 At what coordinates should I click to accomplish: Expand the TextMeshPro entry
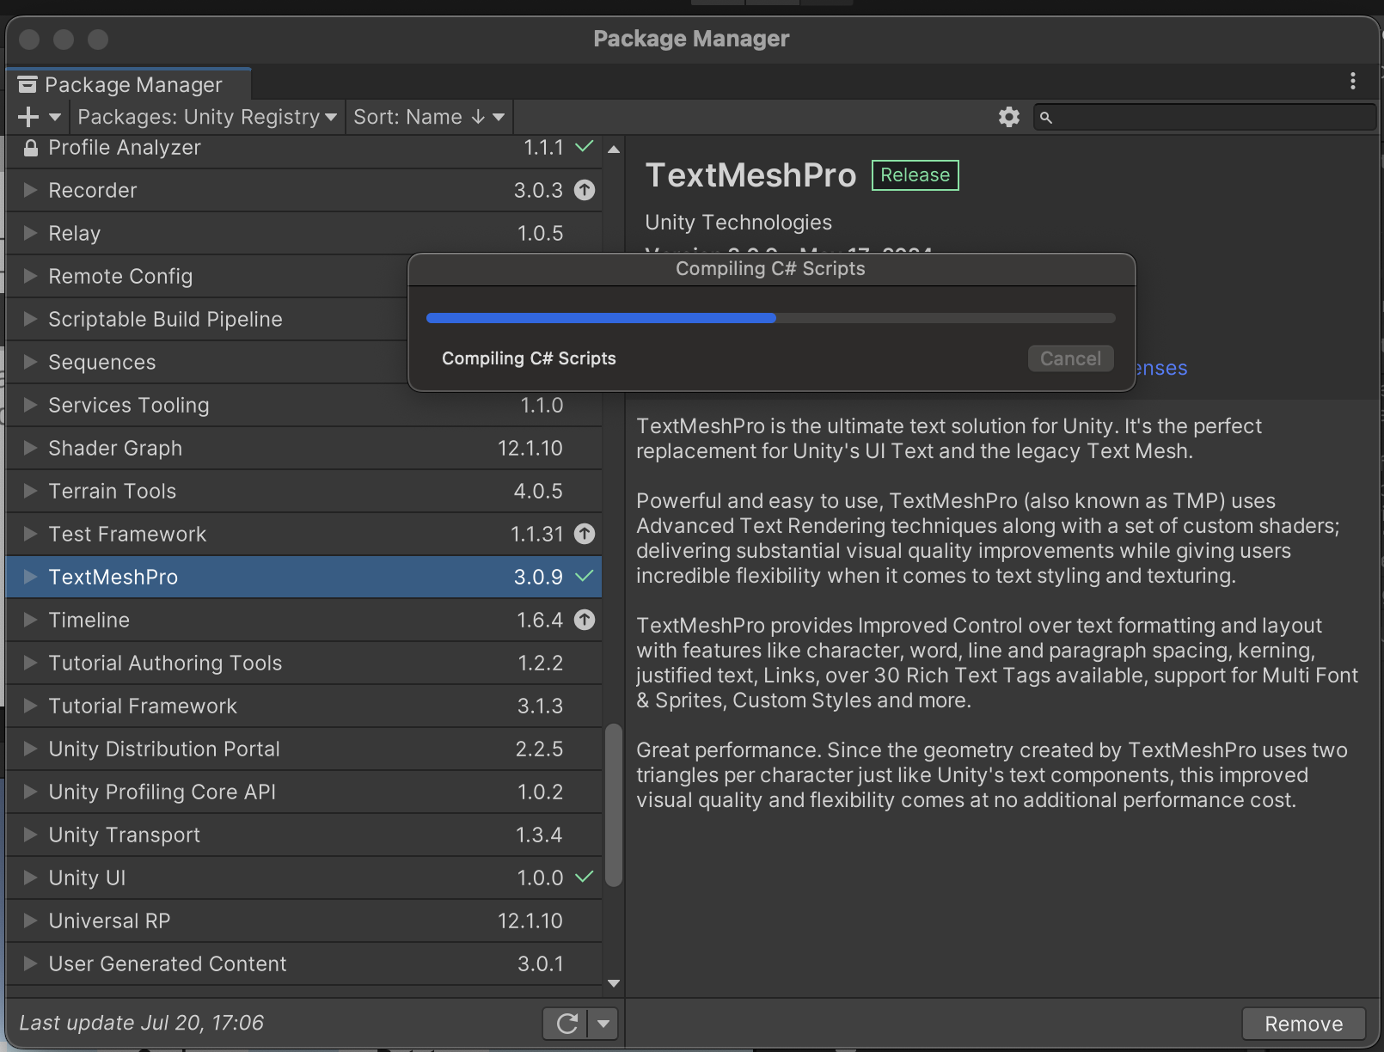coord(30,577)
